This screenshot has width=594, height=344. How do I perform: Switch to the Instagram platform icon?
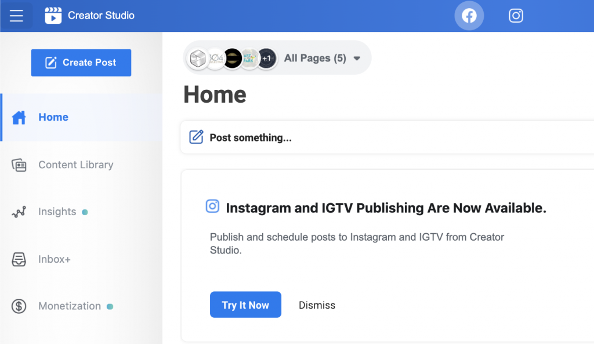516,16
